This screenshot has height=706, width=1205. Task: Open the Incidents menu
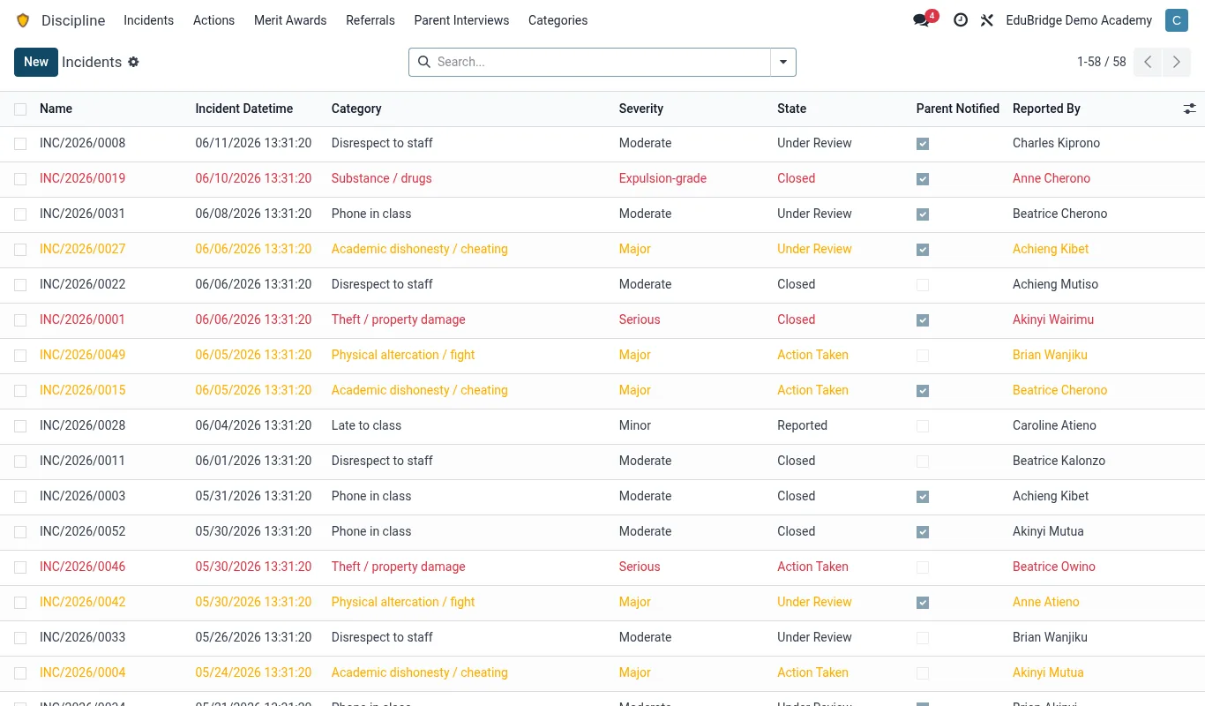pos(148,20)
